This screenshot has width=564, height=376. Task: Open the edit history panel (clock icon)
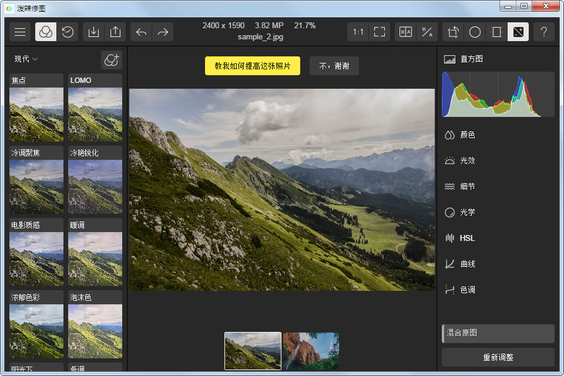pos(68,32)
